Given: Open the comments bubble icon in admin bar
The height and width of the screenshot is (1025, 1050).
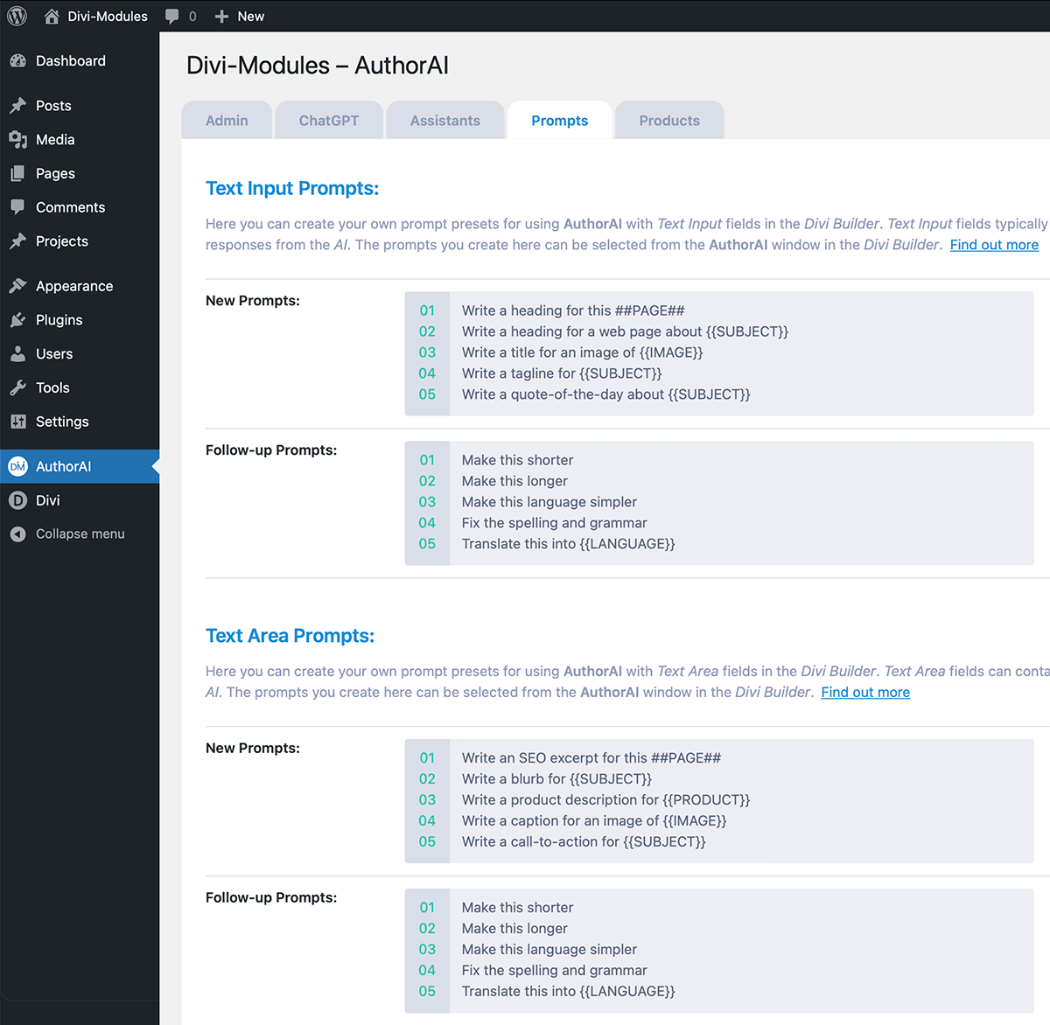Looking at the screenshot, I should click(172, 17).
